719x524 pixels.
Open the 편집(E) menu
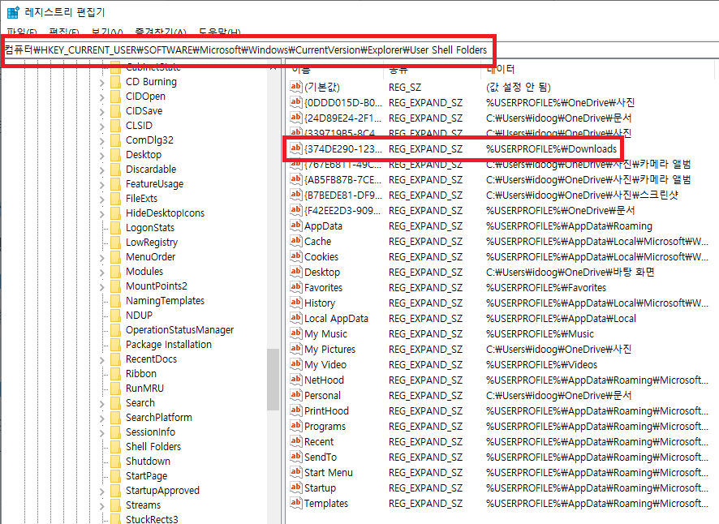[64, 32]
